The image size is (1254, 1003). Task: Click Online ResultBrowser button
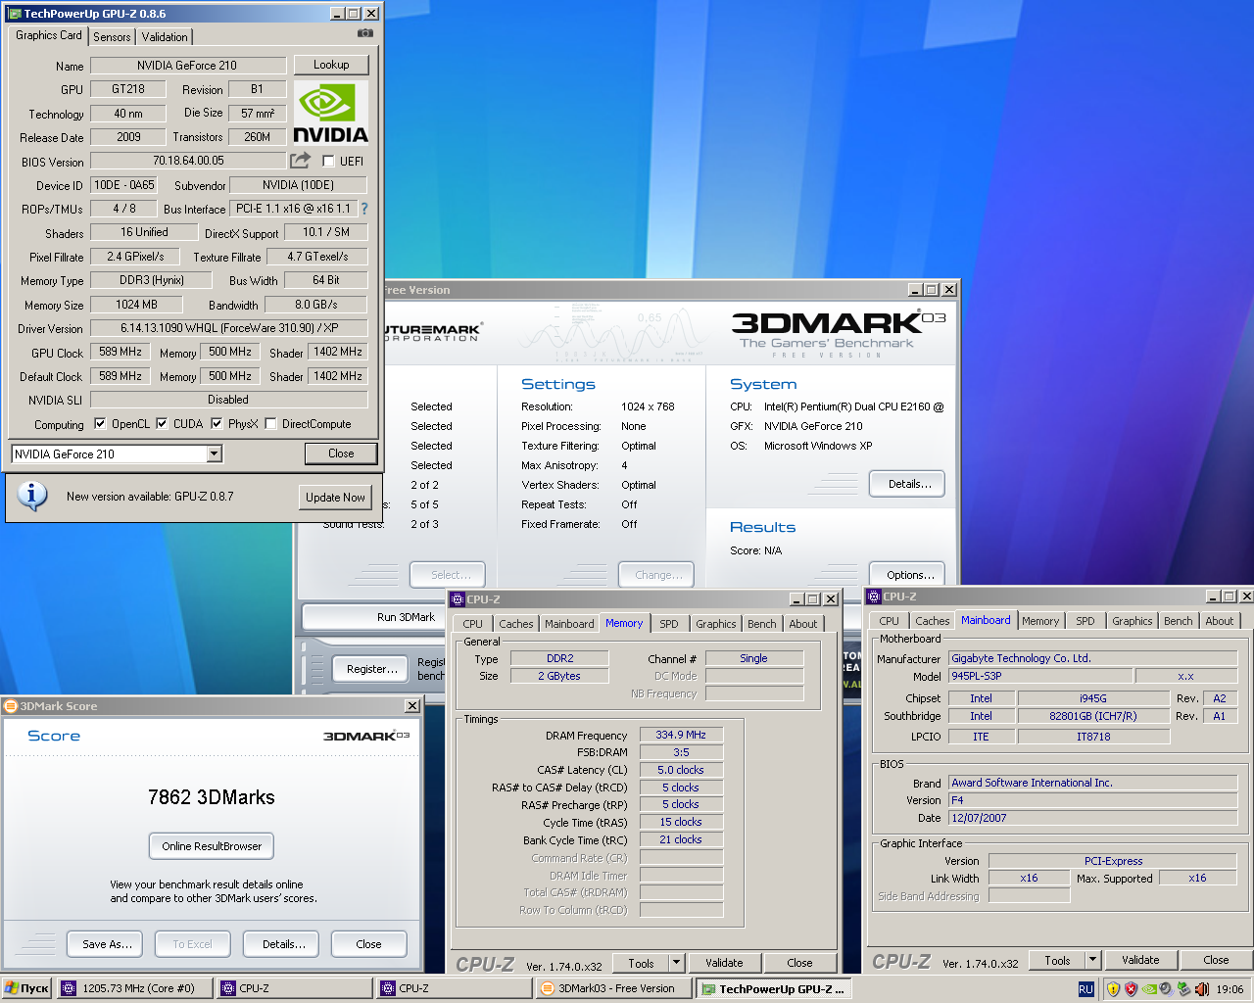(212, 846)
